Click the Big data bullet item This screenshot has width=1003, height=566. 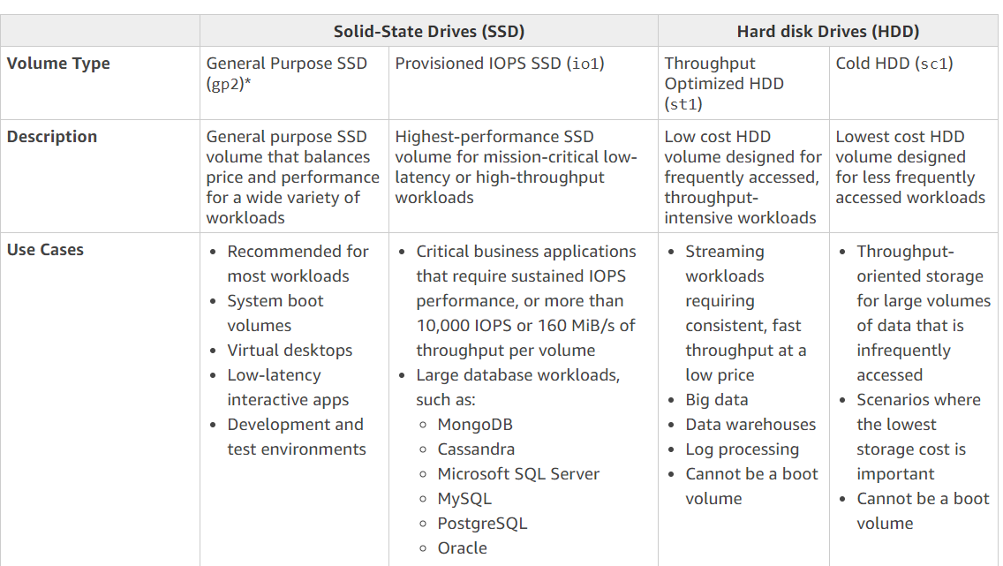pyautogui.click(x=717, y=400)
